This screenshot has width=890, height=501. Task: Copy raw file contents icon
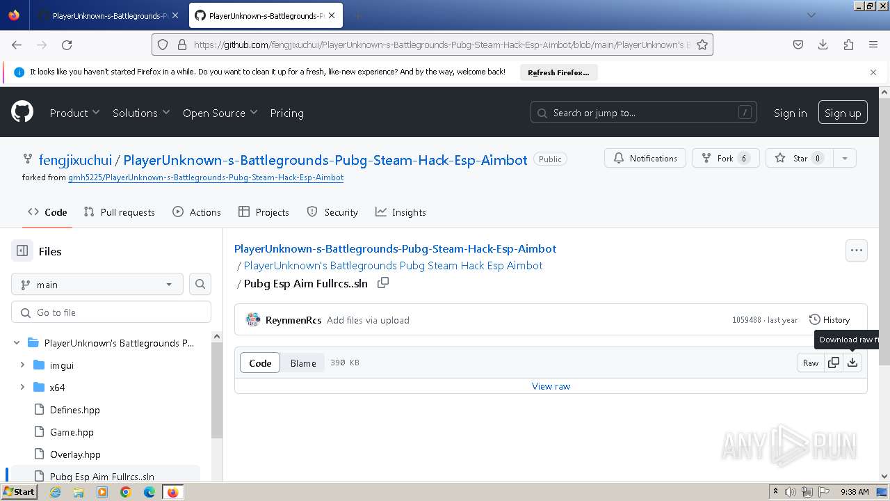point(834,363)
